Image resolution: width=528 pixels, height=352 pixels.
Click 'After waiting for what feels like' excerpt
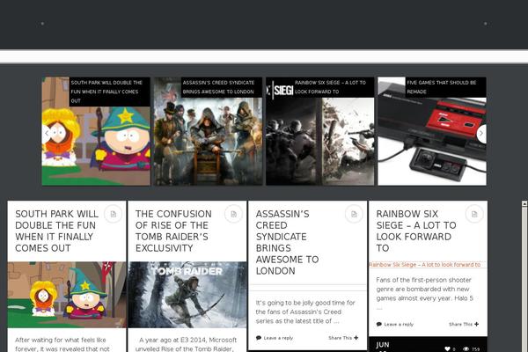[x=62, y=344]
